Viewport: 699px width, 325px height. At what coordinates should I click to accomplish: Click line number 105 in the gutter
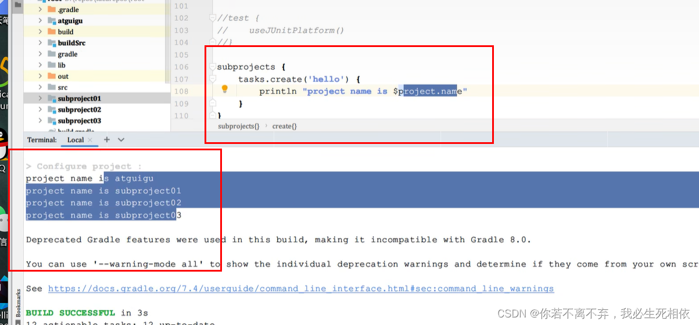[x=181, y=55]
